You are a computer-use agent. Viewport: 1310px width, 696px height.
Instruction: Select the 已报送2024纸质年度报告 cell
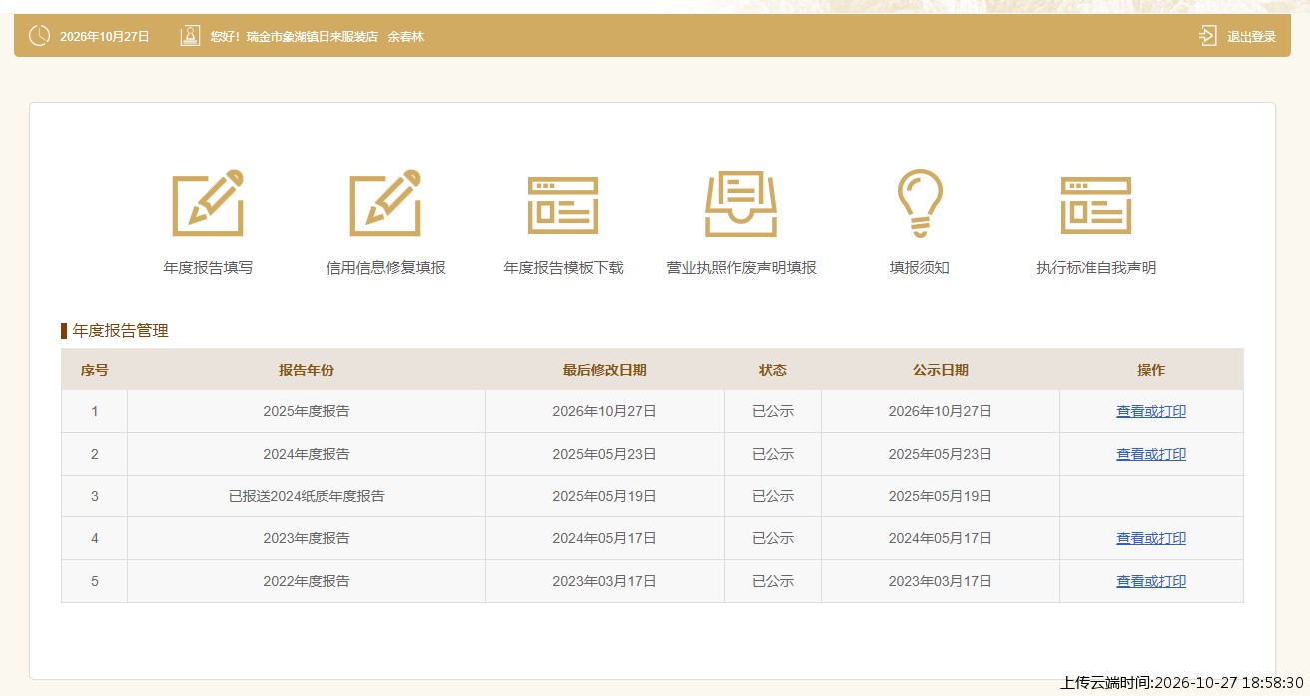[307, 496]
